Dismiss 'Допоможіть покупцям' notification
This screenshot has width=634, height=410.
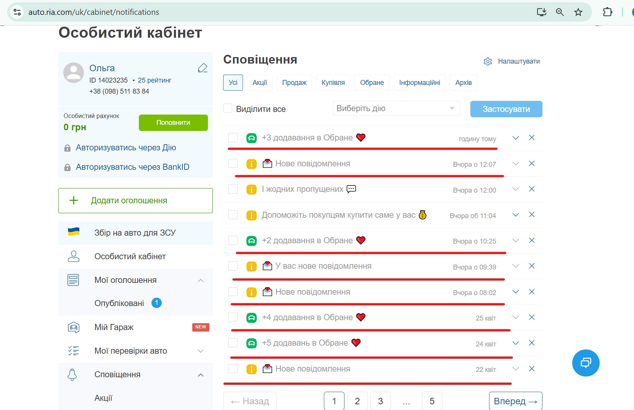coord(532,215)
